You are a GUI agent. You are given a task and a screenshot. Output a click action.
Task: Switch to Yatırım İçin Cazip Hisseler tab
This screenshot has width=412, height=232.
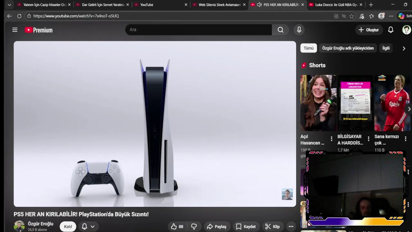[x=44, y=5]
